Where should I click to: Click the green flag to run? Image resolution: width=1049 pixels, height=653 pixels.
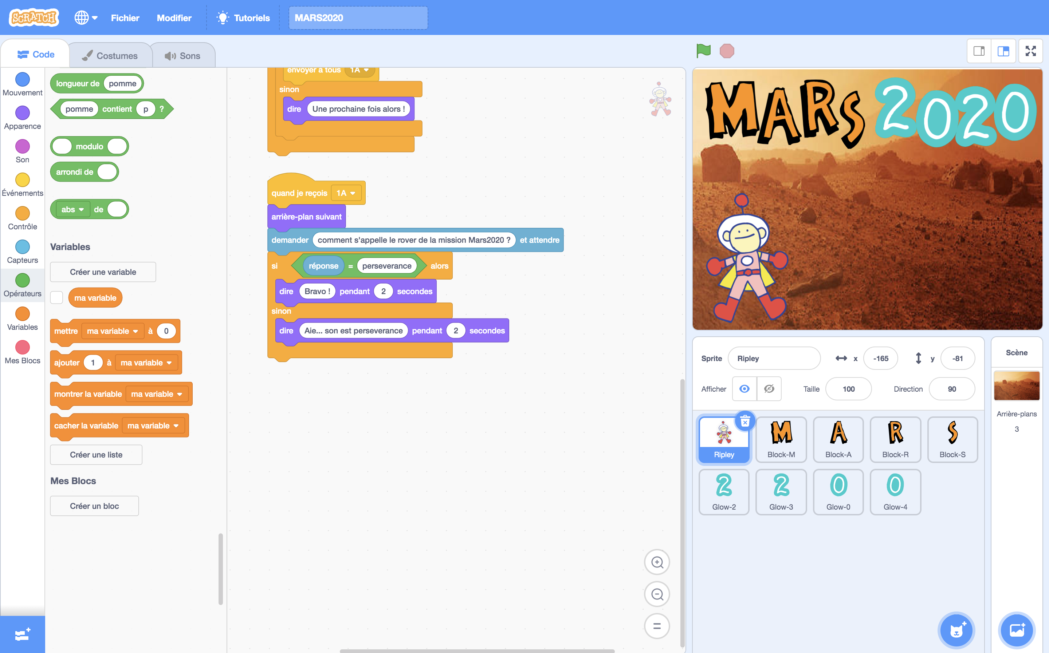(x=703, y=51)
